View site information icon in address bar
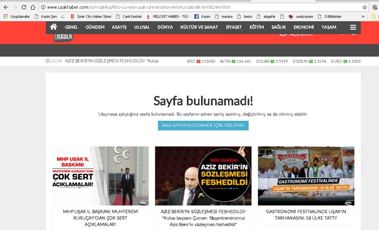Screen dimensions: 379x230 click(x=43, y=7)
